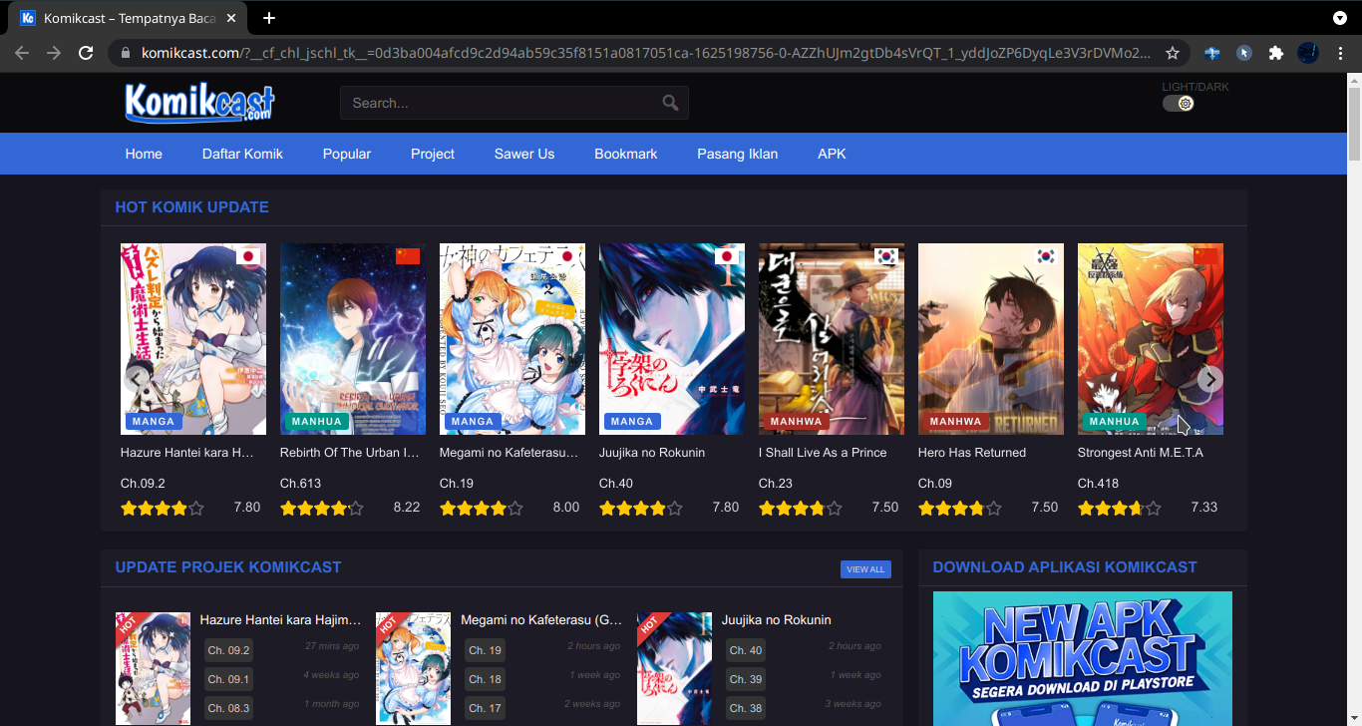Click the bookmark star in the address bar
This screenshot has height=726, width=1362.
(1173, 53)
